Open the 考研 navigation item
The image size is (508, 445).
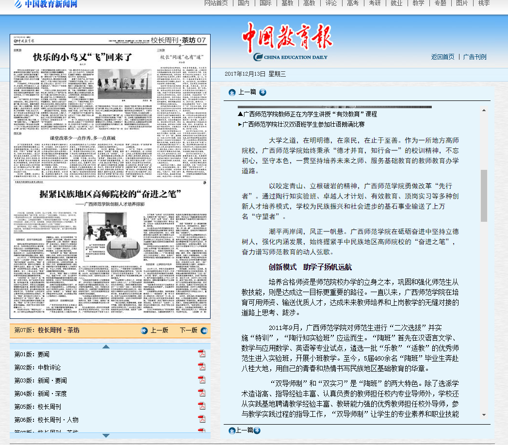click(375, 3)
